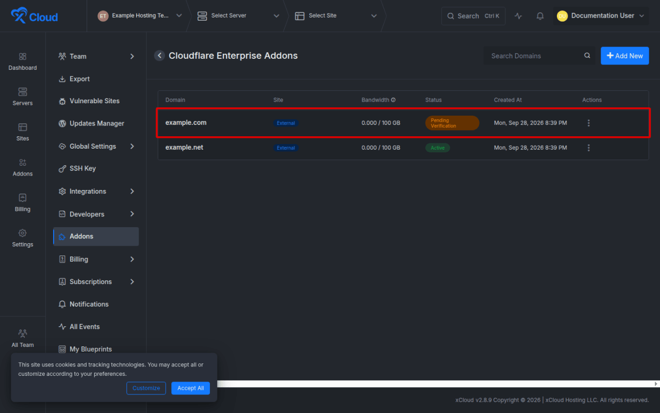Open All Events menu item

click(96, 327)
